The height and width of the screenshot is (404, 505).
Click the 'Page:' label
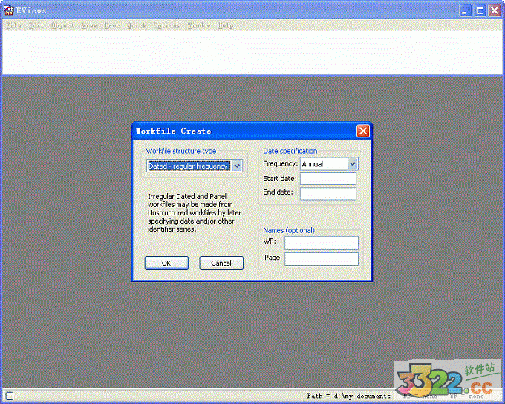tap(273, 258)
